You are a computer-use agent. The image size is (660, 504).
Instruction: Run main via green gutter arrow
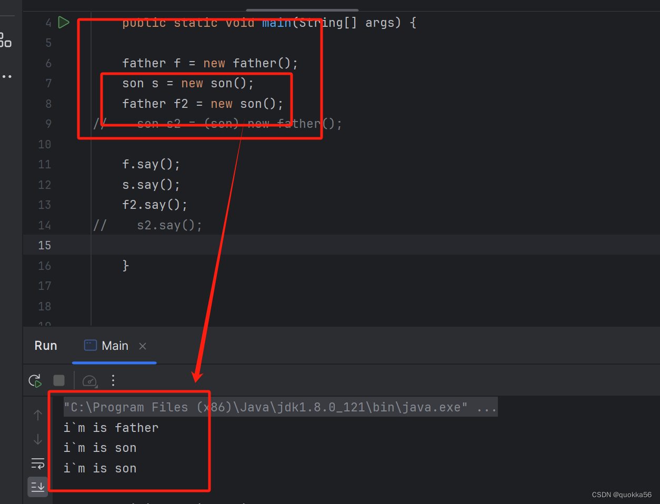[64, 23]
